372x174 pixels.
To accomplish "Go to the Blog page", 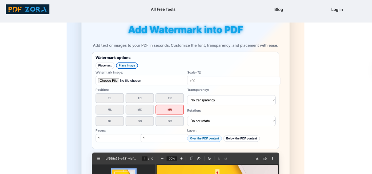I will pos(279,9).
